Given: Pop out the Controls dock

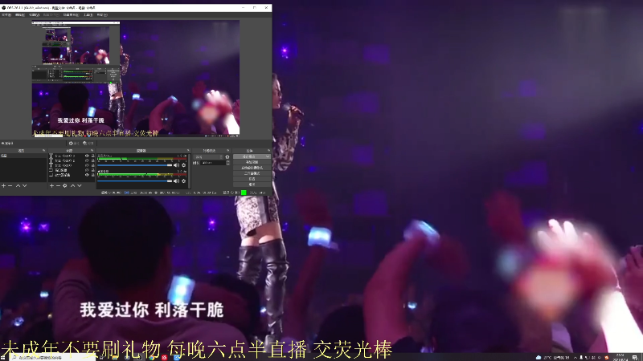Looking at the screenshot, I should pyautogui.click(x=268, y=151).
